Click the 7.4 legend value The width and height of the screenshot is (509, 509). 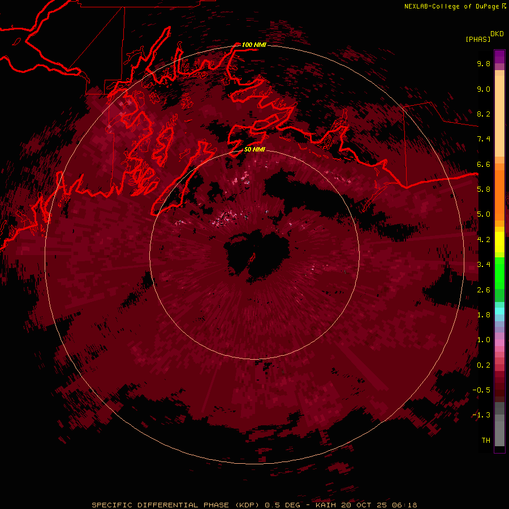[484, 139]
